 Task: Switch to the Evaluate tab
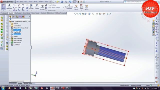[43, 13]
